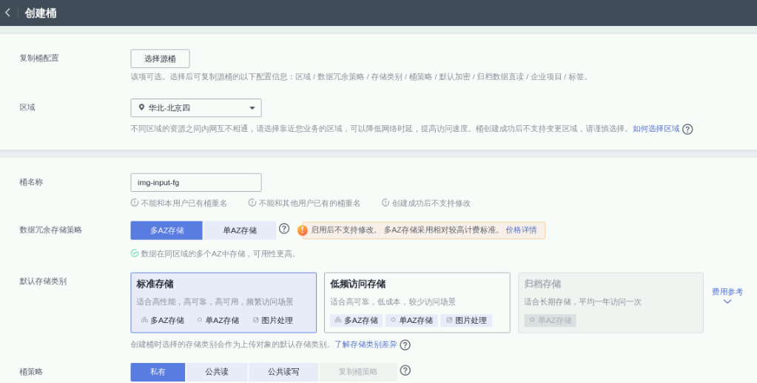Viewport: 757px width, 383px height.
Task: Click the orange warning icon before 启用后不支持修改
Action: click(303, 230)
